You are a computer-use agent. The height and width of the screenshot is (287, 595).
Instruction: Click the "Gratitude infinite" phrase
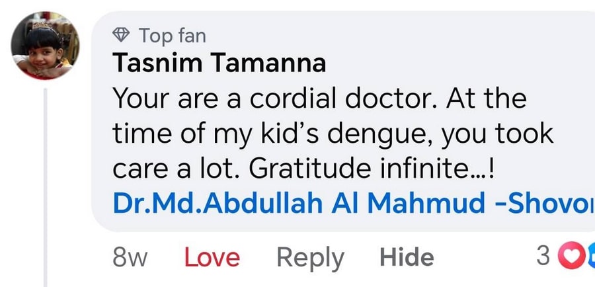pos(367,169)
